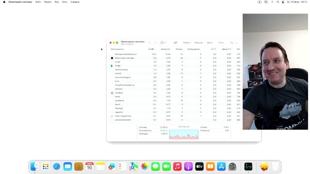Viewport: 310px width, 174px height.
Task: Open Apple TV app in Dock
Action: point(199,167)
